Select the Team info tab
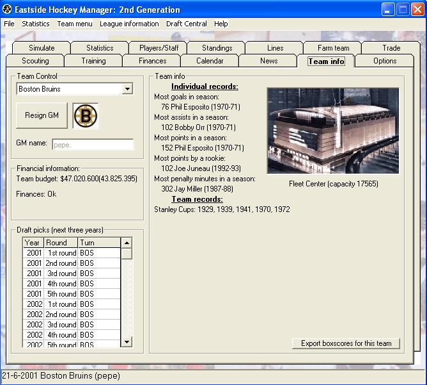Screen dimensions: 427x385 326,61
